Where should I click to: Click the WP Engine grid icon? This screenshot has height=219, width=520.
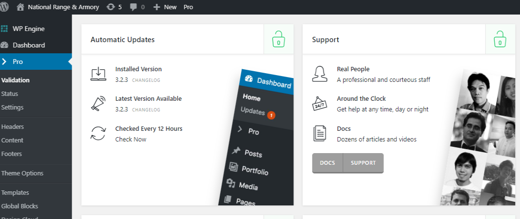click(x=4, y=29)
